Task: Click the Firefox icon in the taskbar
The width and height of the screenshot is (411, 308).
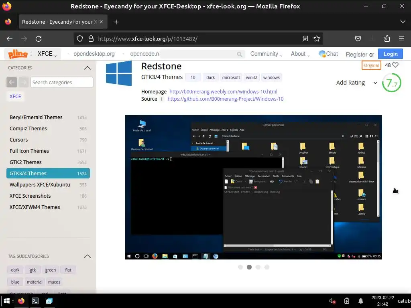Action: point(21,301)
